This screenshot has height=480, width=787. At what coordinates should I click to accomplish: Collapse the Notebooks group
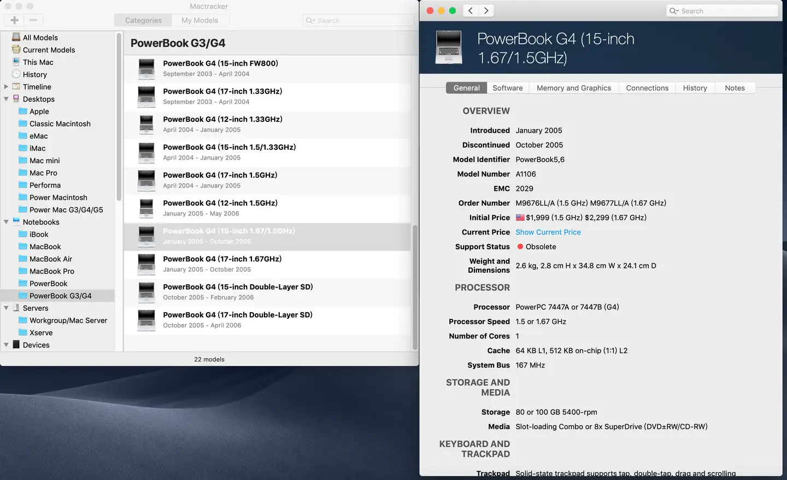pos(6,222)
